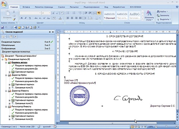Align text left
The image size is (179, 129).
tap(68, 18)
